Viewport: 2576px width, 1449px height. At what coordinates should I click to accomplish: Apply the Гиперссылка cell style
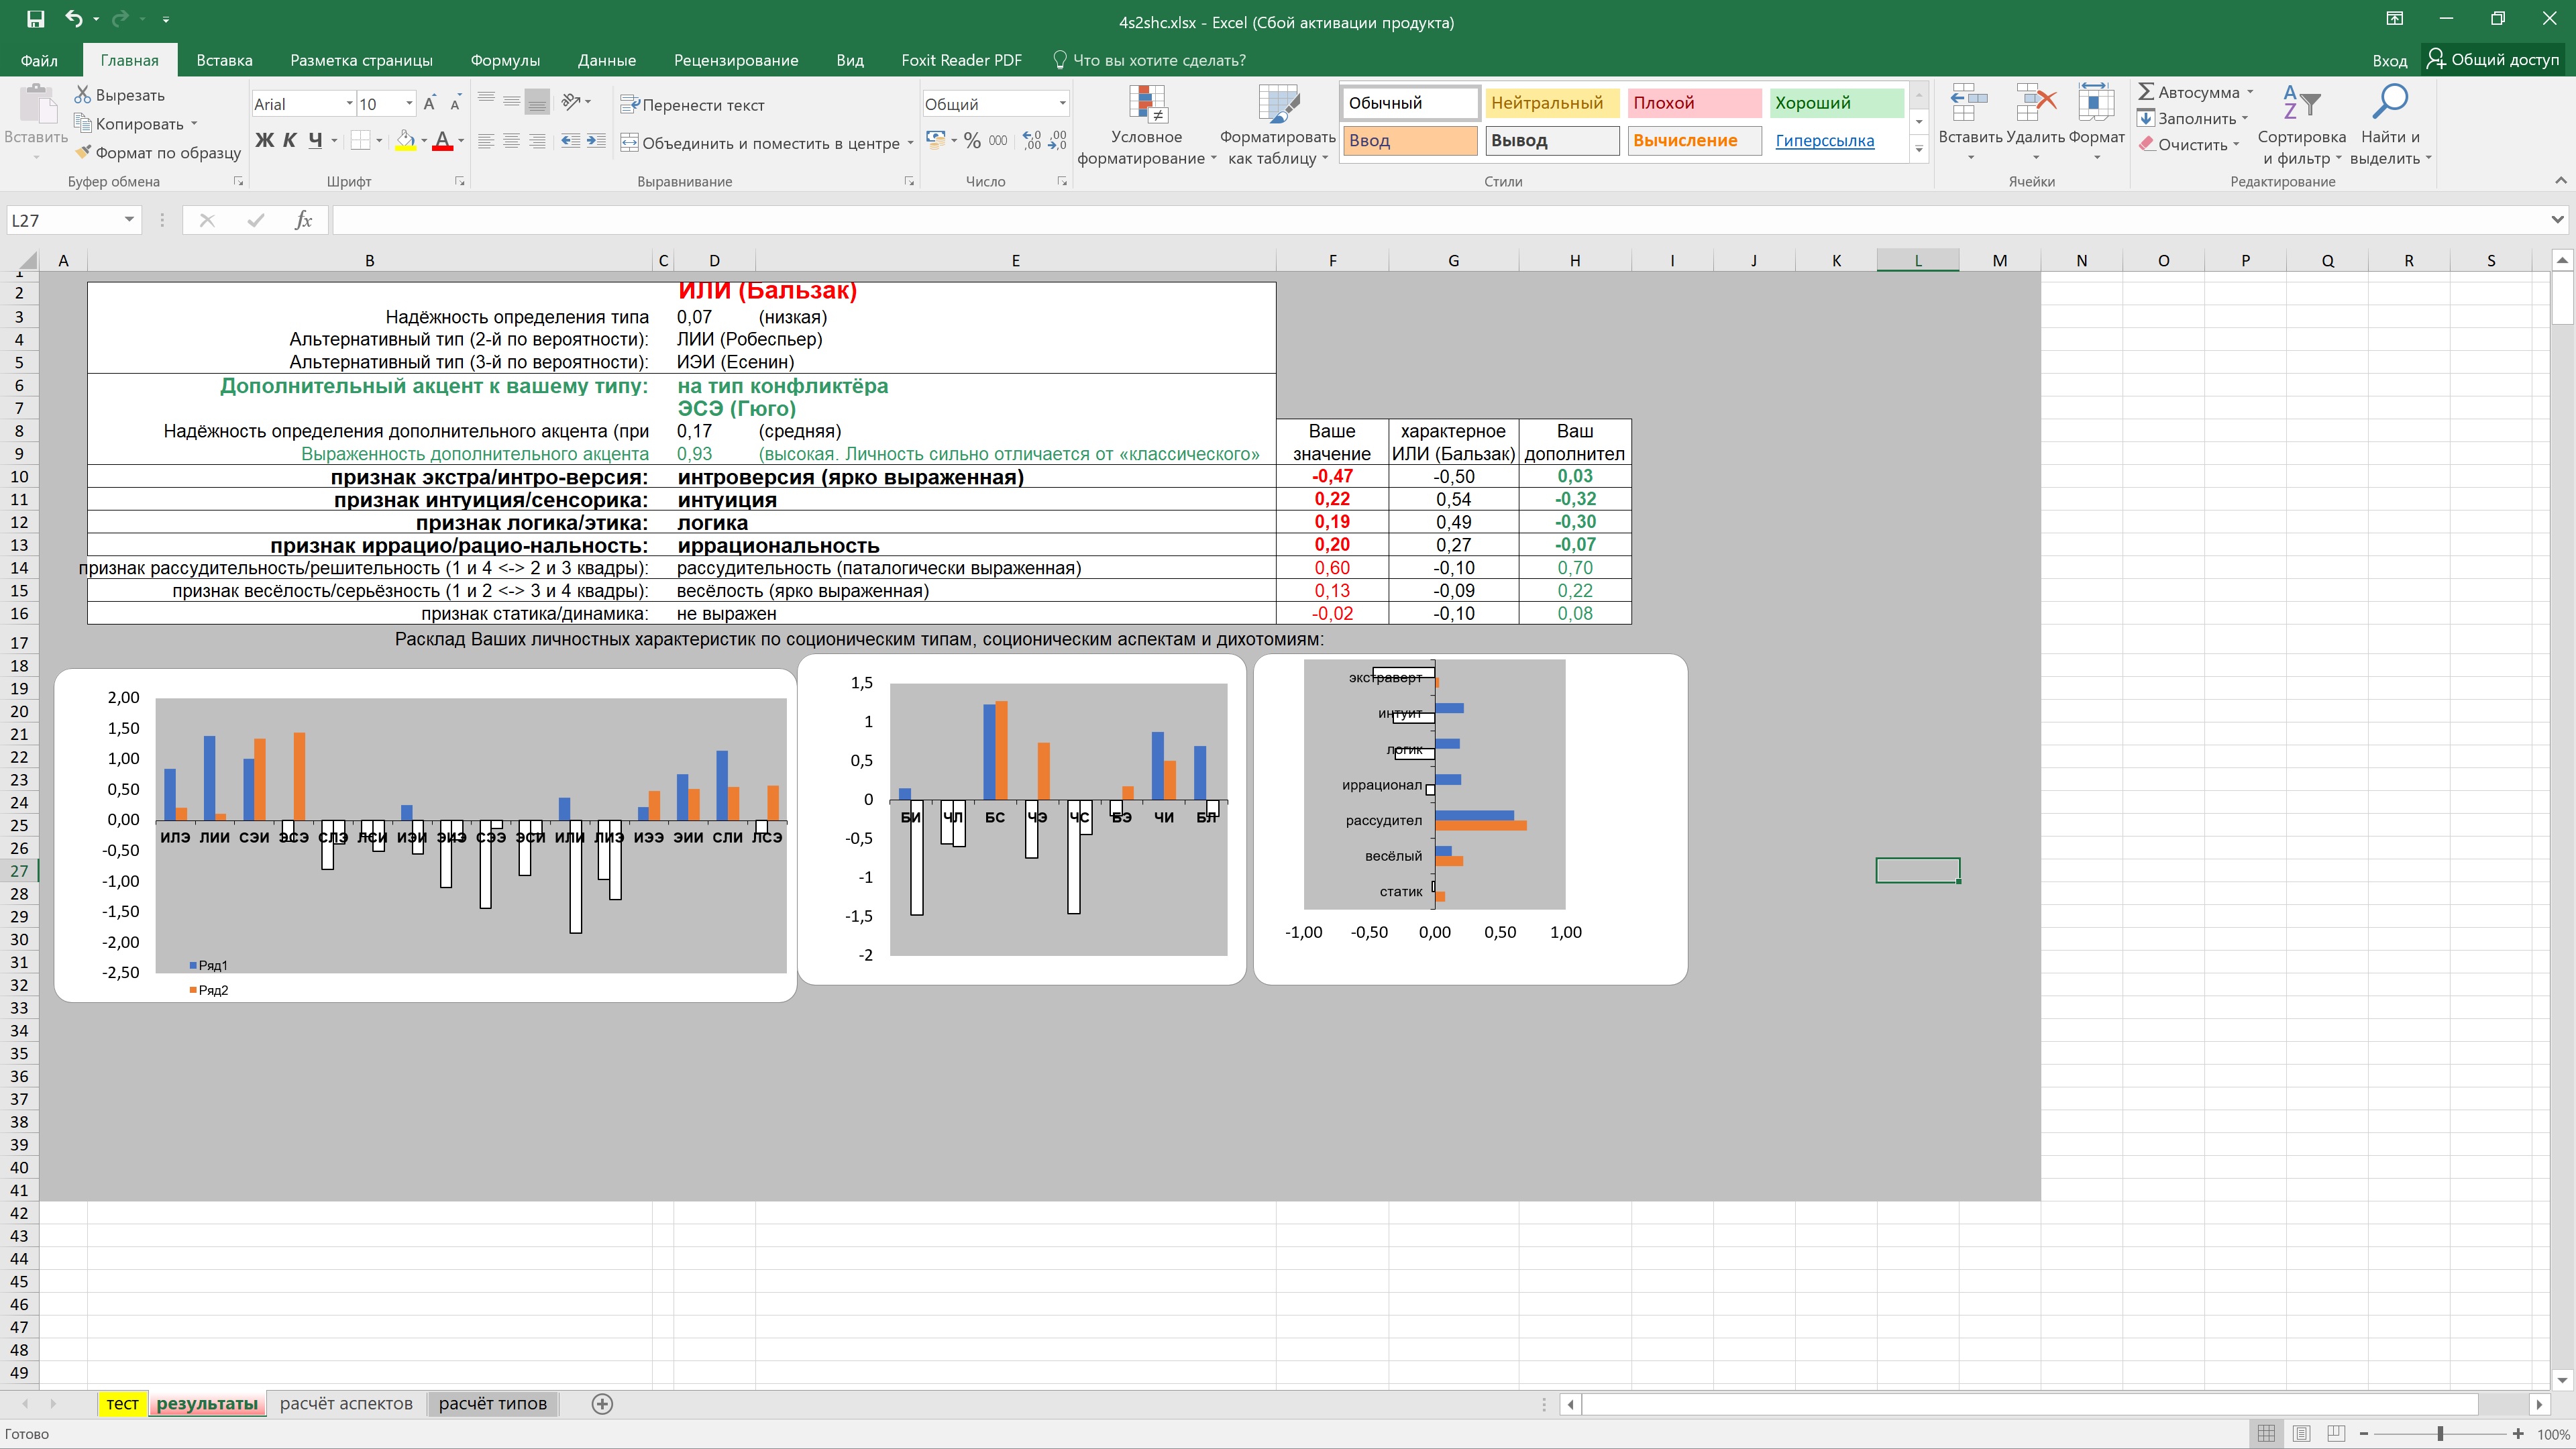point(1824,141)
